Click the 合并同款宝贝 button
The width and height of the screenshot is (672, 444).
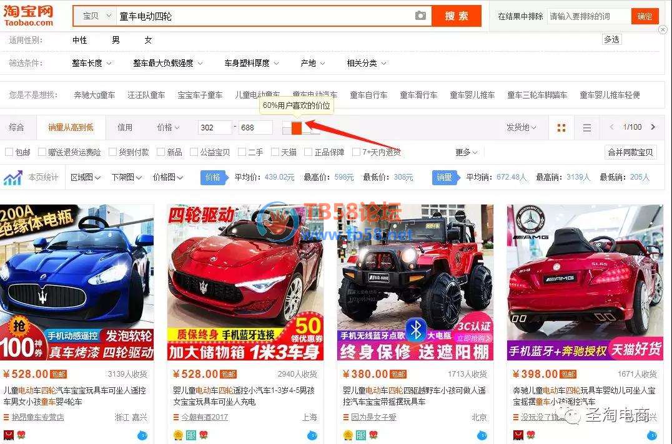click(630, 152)
